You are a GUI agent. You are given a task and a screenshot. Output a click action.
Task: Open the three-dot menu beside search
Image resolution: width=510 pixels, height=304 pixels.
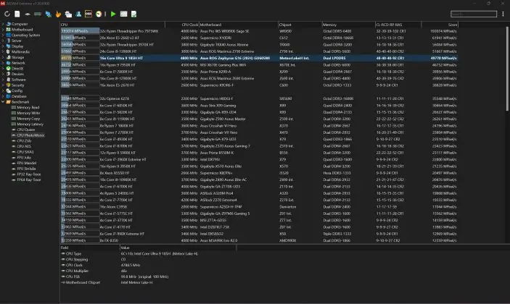pos(503,14)
